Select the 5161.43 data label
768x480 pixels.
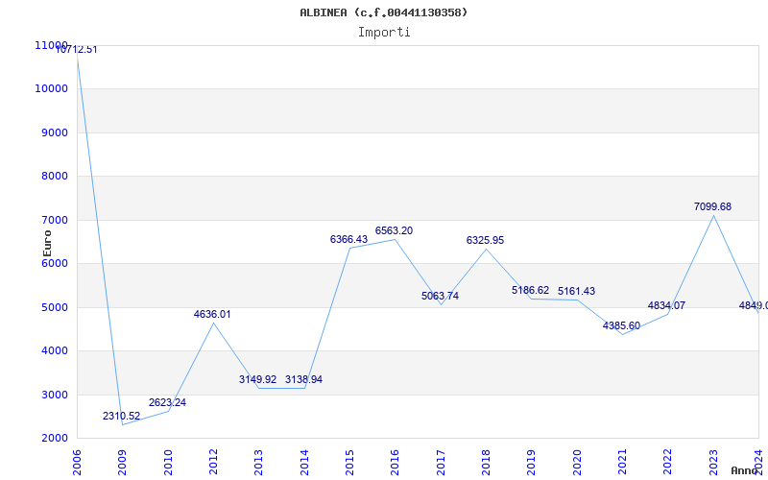pos(577,292)
